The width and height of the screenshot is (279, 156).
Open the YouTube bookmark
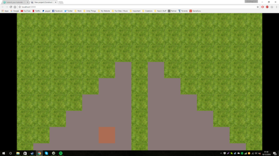coord(25,11)
